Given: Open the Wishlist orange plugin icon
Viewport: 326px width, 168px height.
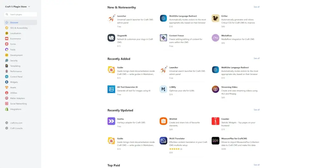Looking at the screenshot, I should click(x=163, y=121).
